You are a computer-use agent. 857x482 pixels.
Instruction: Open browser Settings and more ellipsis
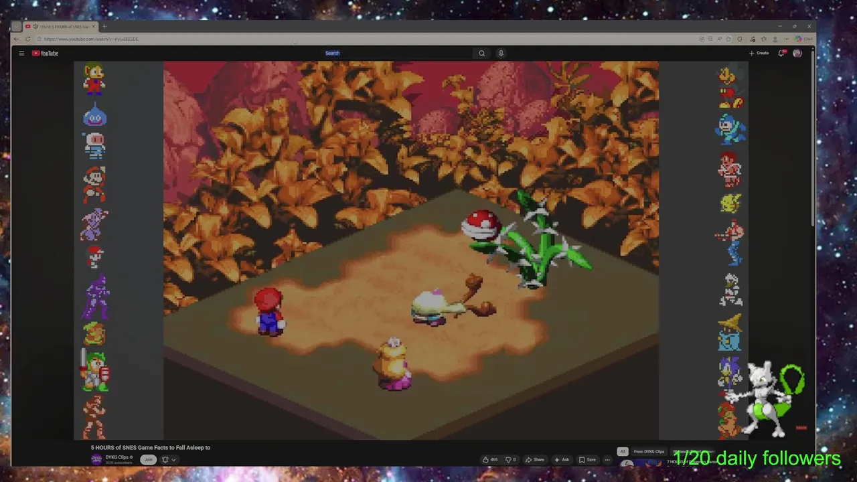tap(786, 39)
